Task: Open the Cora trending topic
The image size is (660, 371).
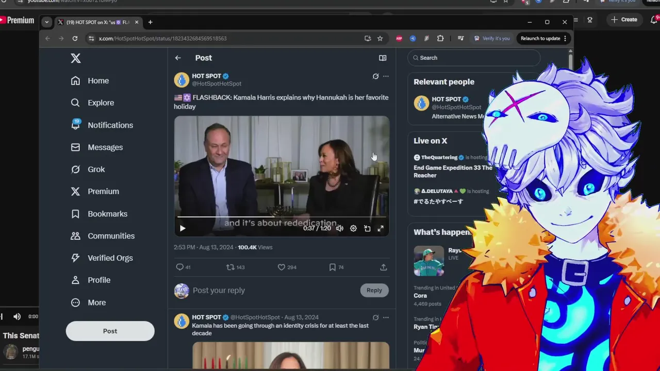Action: point(420,296)
